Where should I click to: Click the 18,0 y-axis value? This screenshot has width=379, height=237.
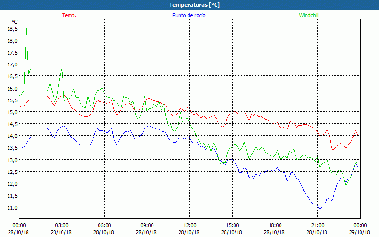coord(13,41)
